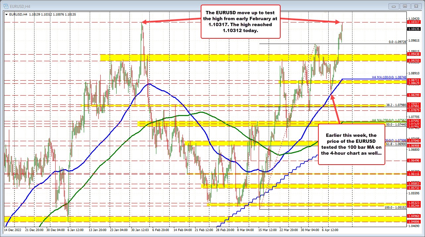Image resolution: width=425 pixels, height=237 pixels.
Task: Open the one-click trading triangle before EURUSD,H4
Action: coord(6,14)
